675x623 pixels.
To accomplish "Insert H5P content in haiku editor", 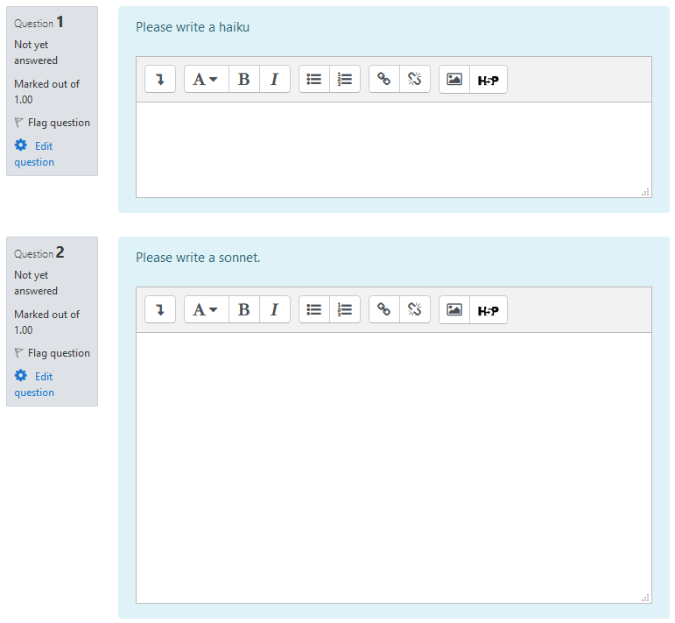I will click(489, 79).
